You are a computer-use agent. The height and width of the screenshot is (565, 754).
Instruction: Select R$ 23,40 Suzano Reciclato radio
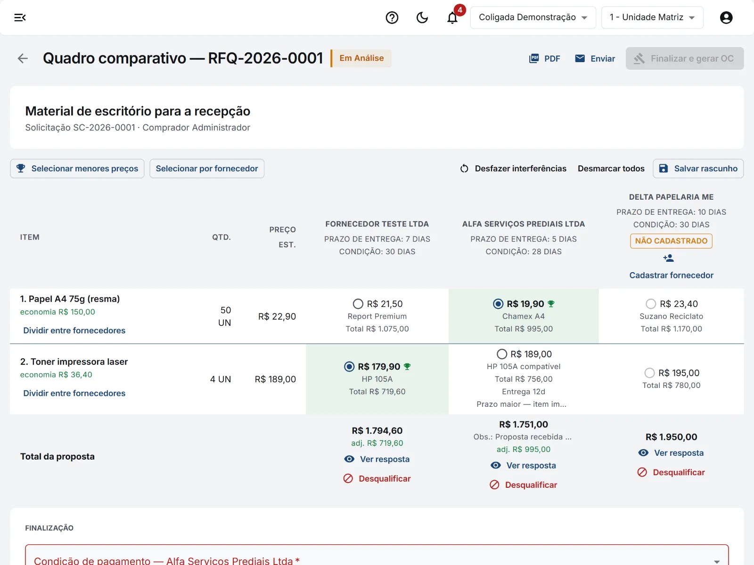(651, 304)
